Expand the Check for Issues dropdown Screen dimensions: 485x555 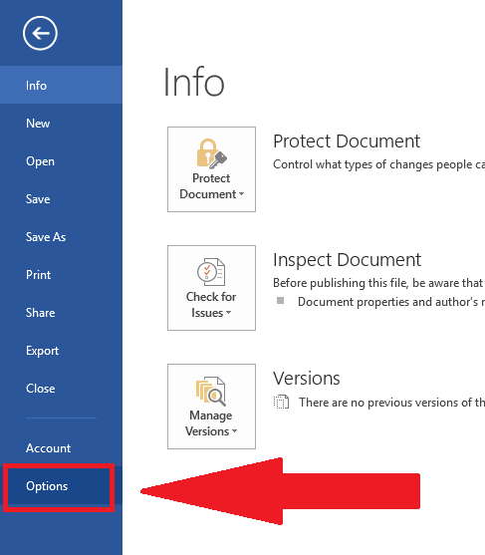[x=211, y=288]
